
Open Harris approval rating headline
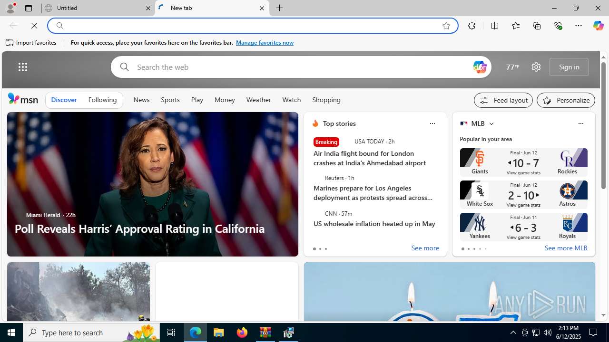click(139, 228)
